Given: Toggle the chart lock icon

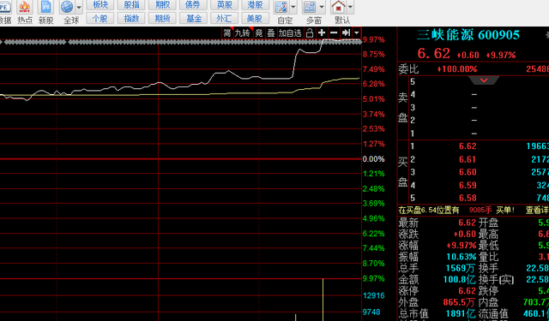Looking at the screenshot, I should [x=309, y=33].
